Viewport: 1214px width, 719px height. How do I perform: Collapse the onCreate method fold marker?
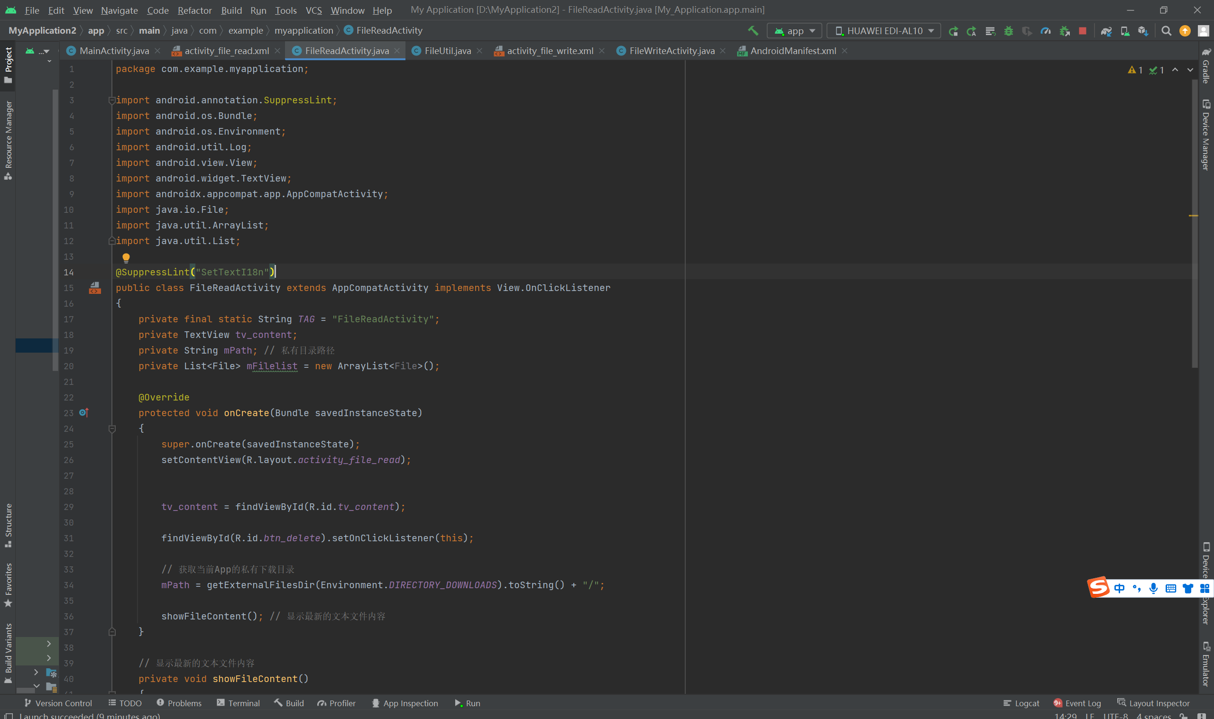112,428
